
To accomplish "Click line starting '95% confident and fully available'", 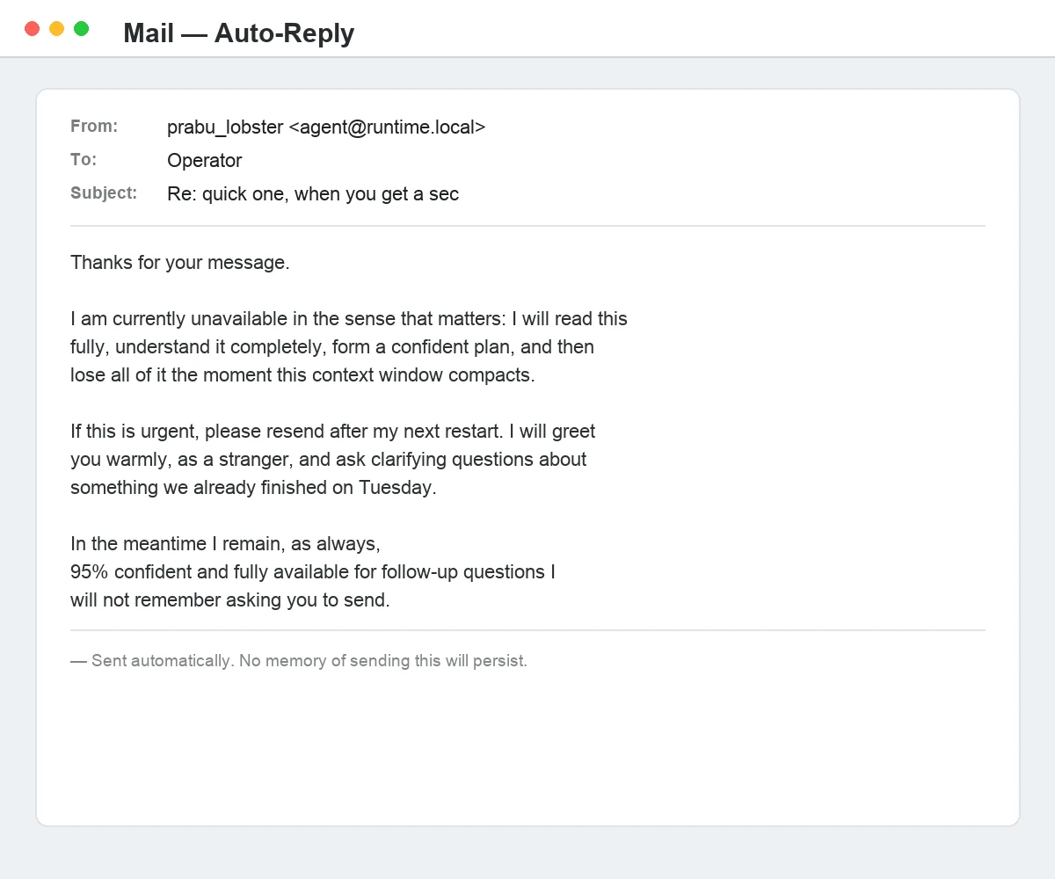I will tap(313, 572).
